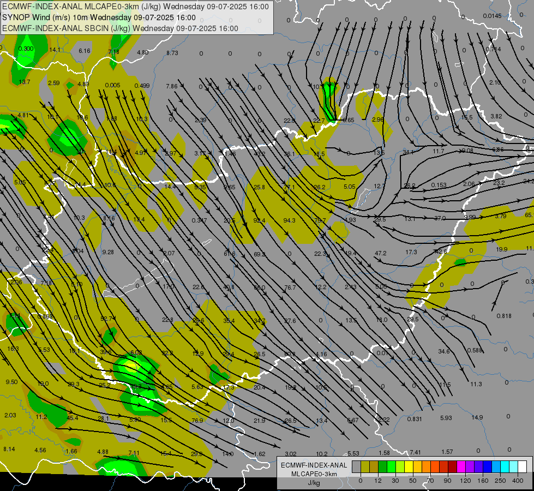
Task: Select the map value 92.4
Action: [x=260, y=220]
